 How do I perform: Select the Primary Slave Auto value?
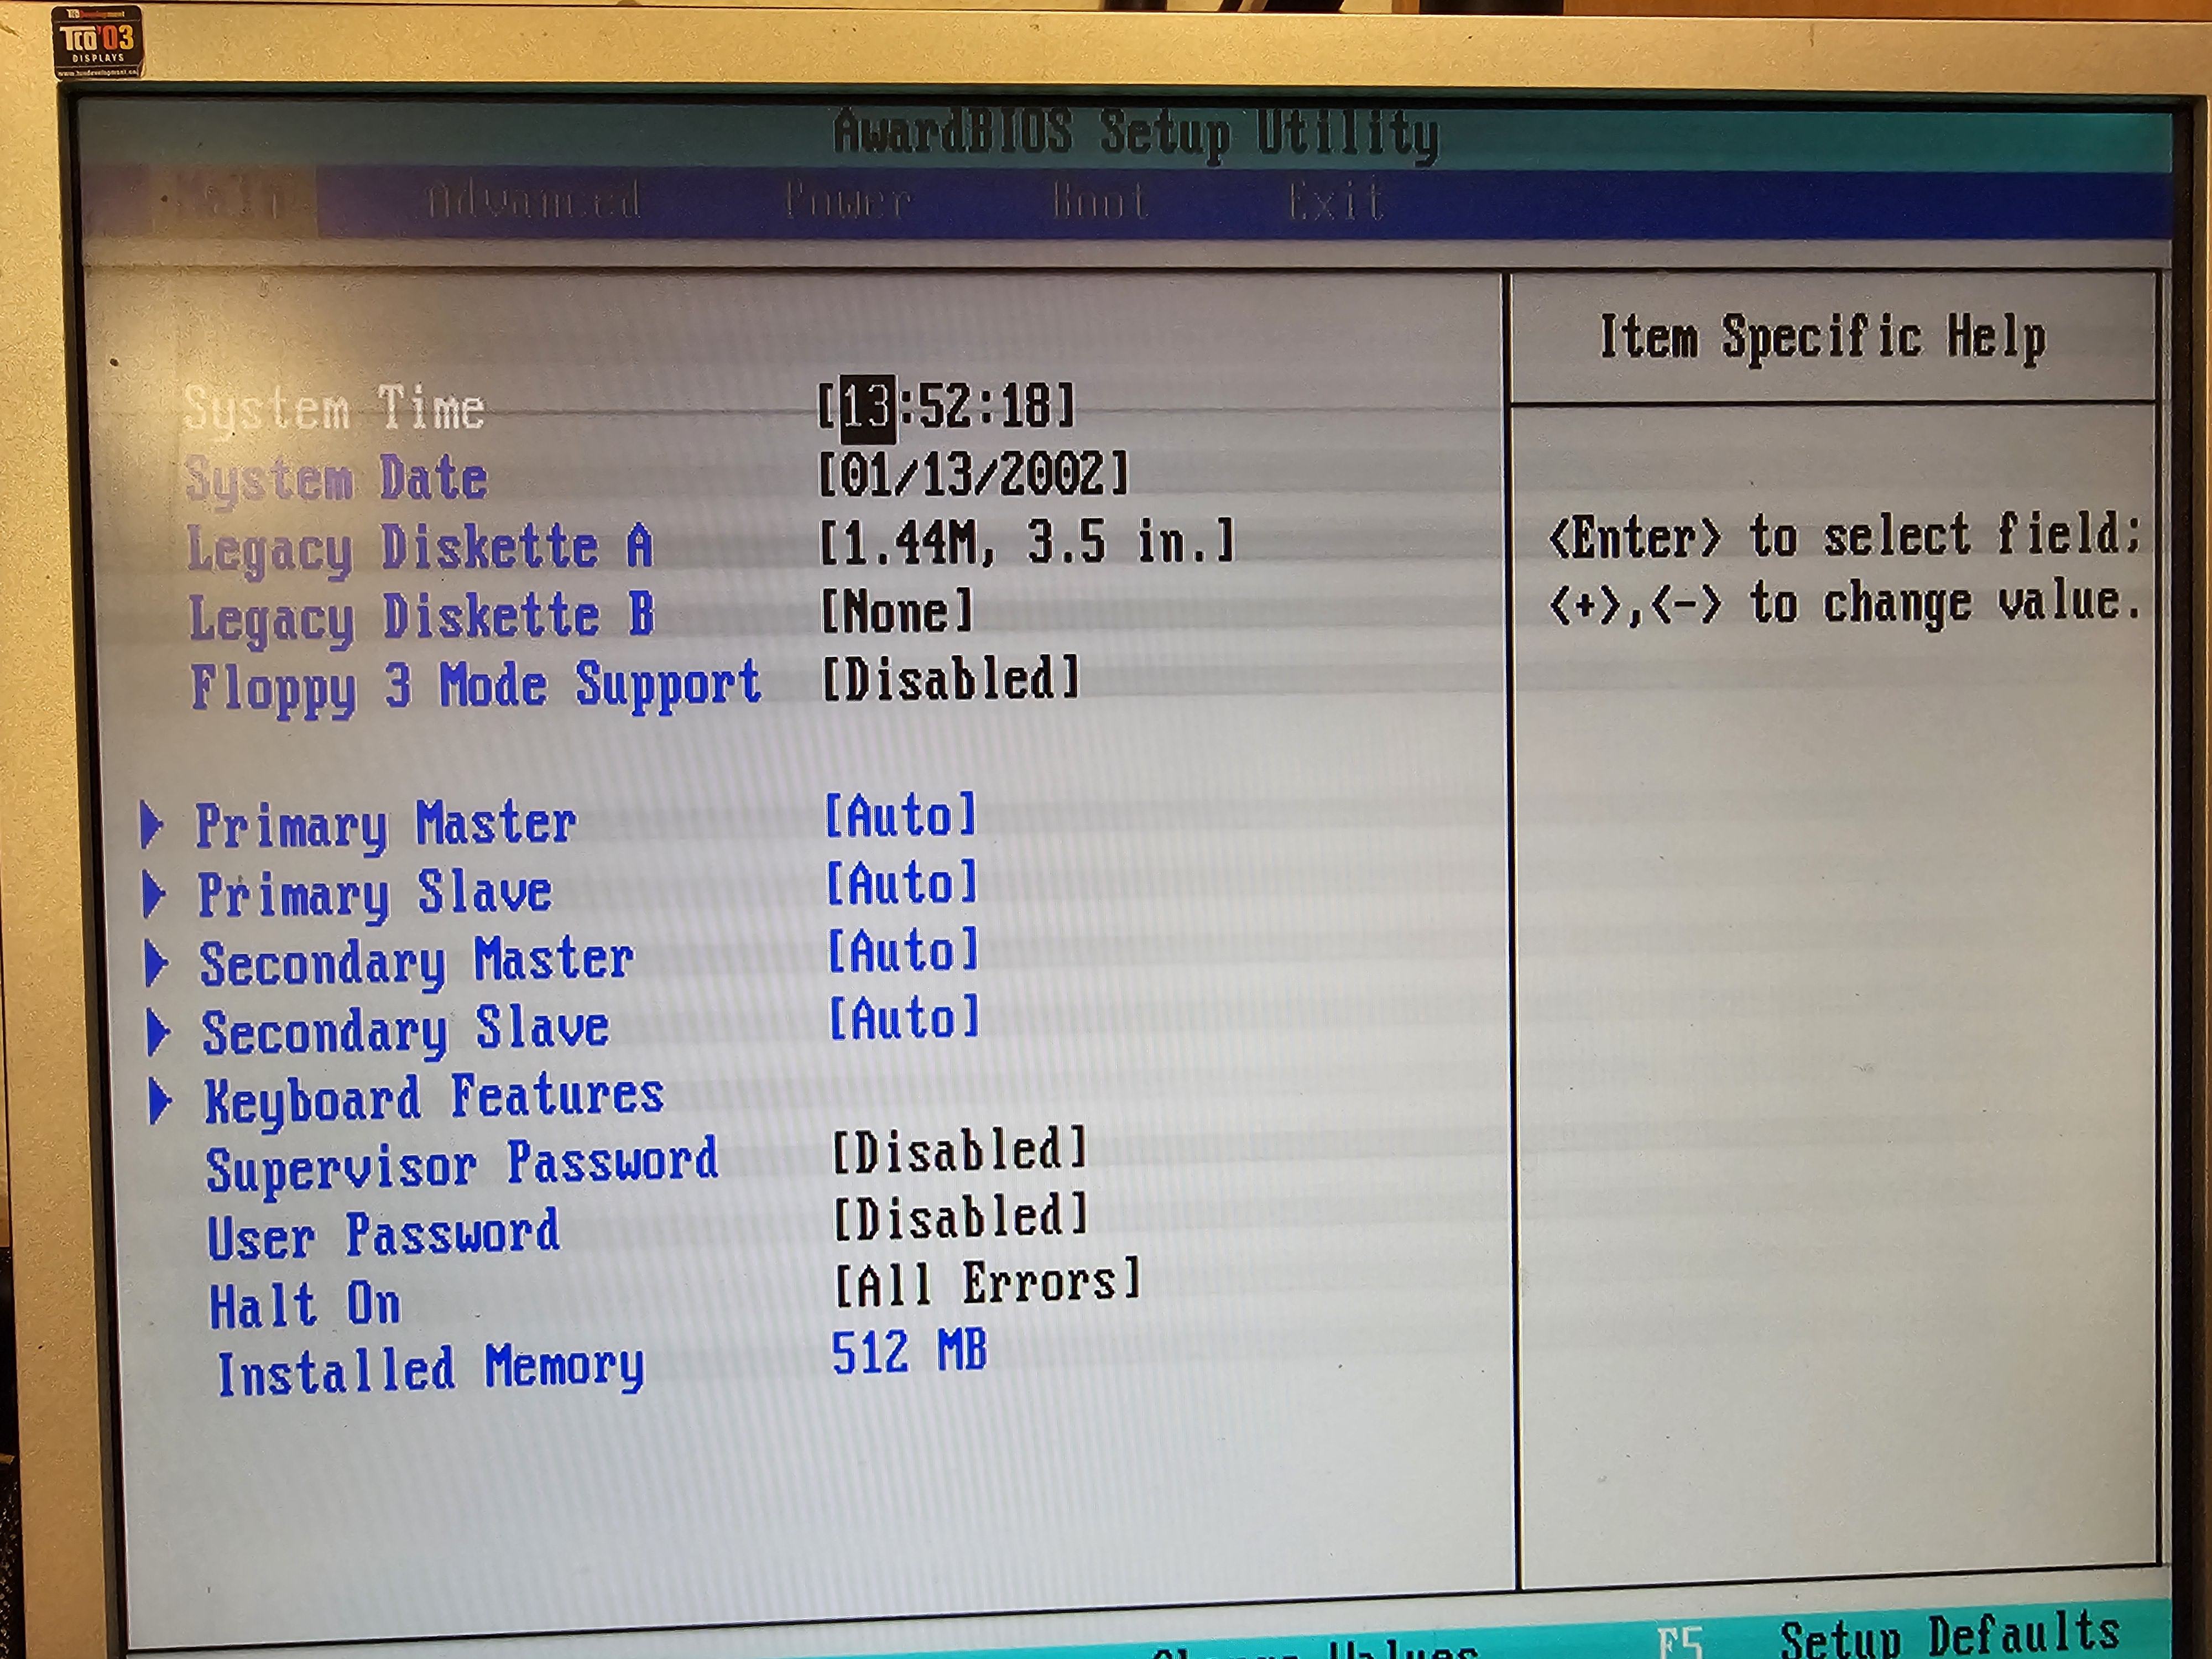pyautogui.click(x=902, y=883)
